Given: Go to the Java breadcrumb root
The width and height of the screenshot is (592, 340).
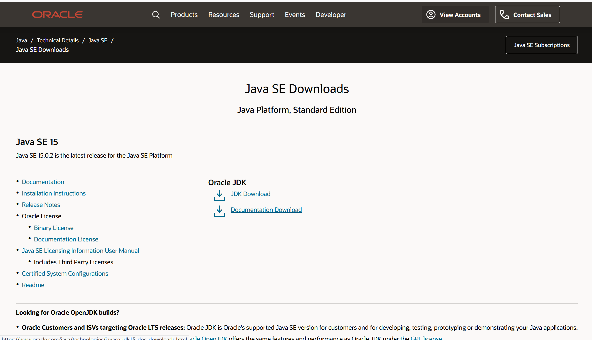Looking at the screenshot, I should coord(21,40).
